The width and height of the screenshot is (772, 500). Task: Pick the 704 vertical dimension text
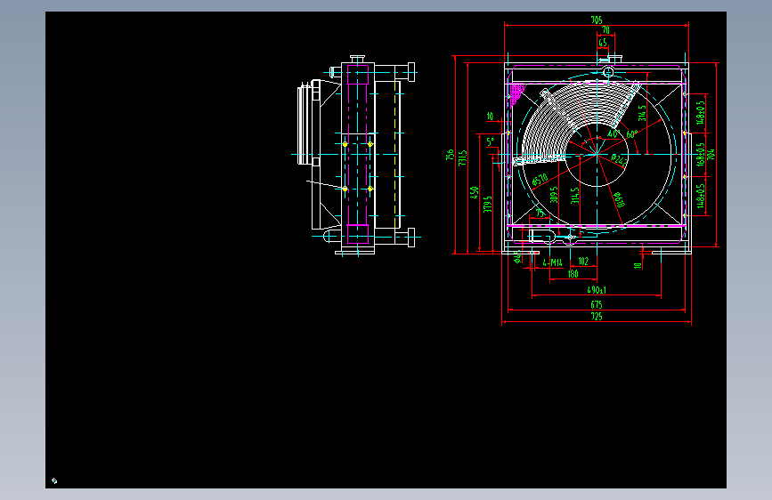(x=711, y=154)
